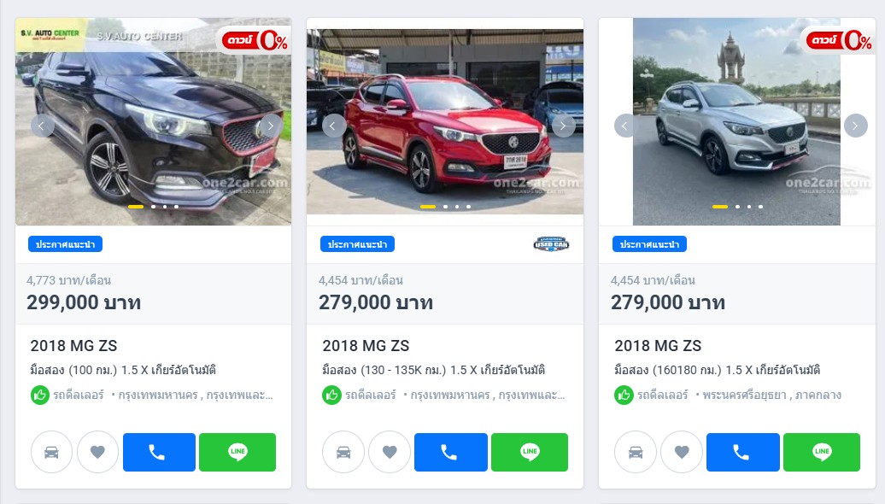Show next photo of the silver MG ZS
The image size is (885, 504).
[856, 126]
